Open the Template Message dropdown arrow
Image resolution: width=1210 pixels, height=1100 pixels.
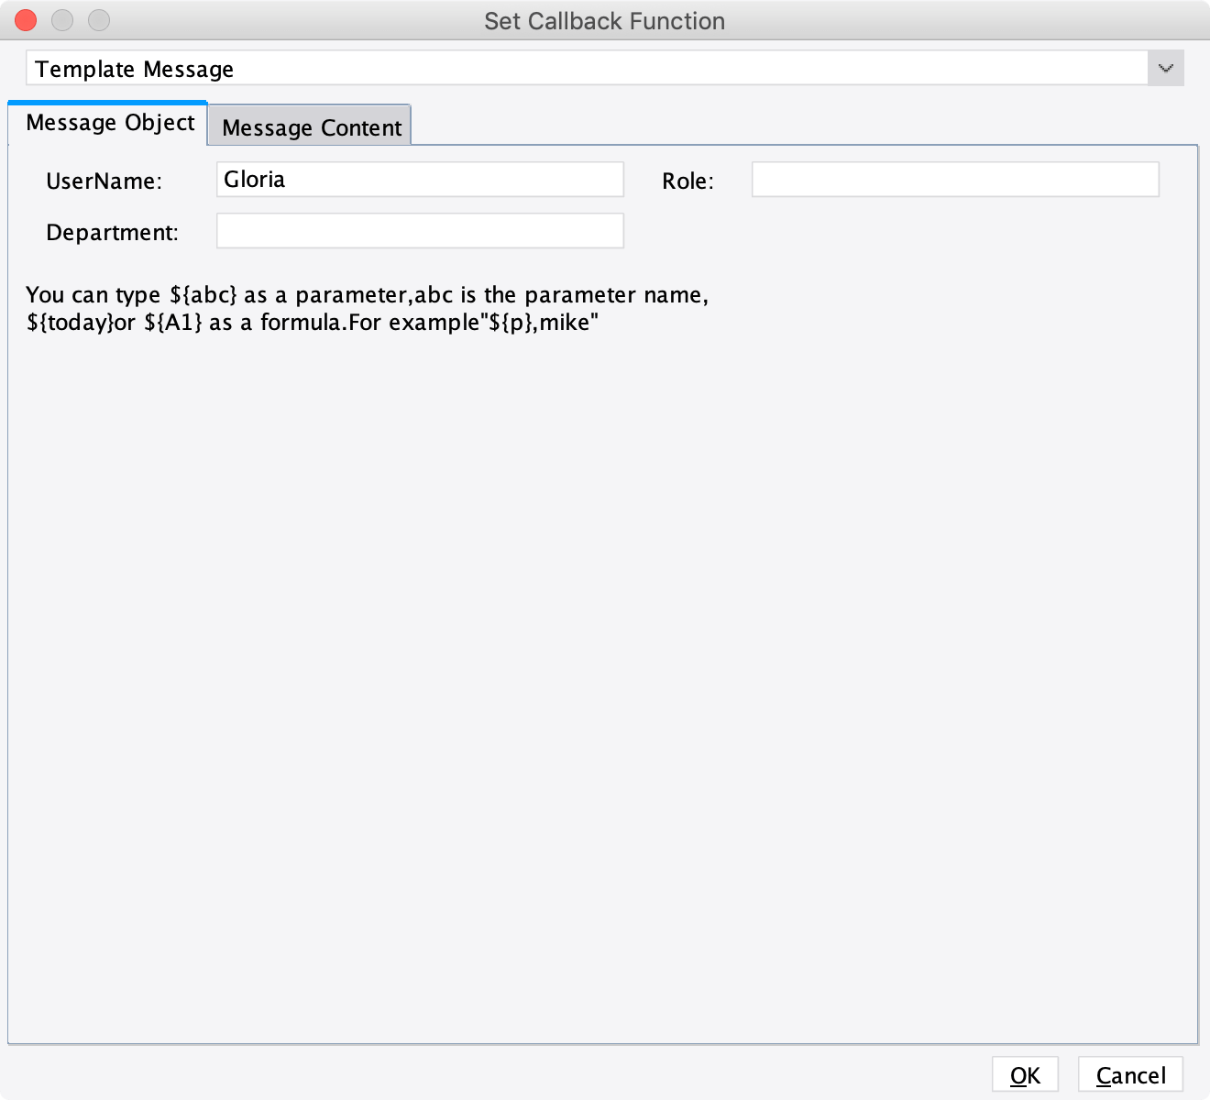pyautogui.click(x=1165, y=69)
